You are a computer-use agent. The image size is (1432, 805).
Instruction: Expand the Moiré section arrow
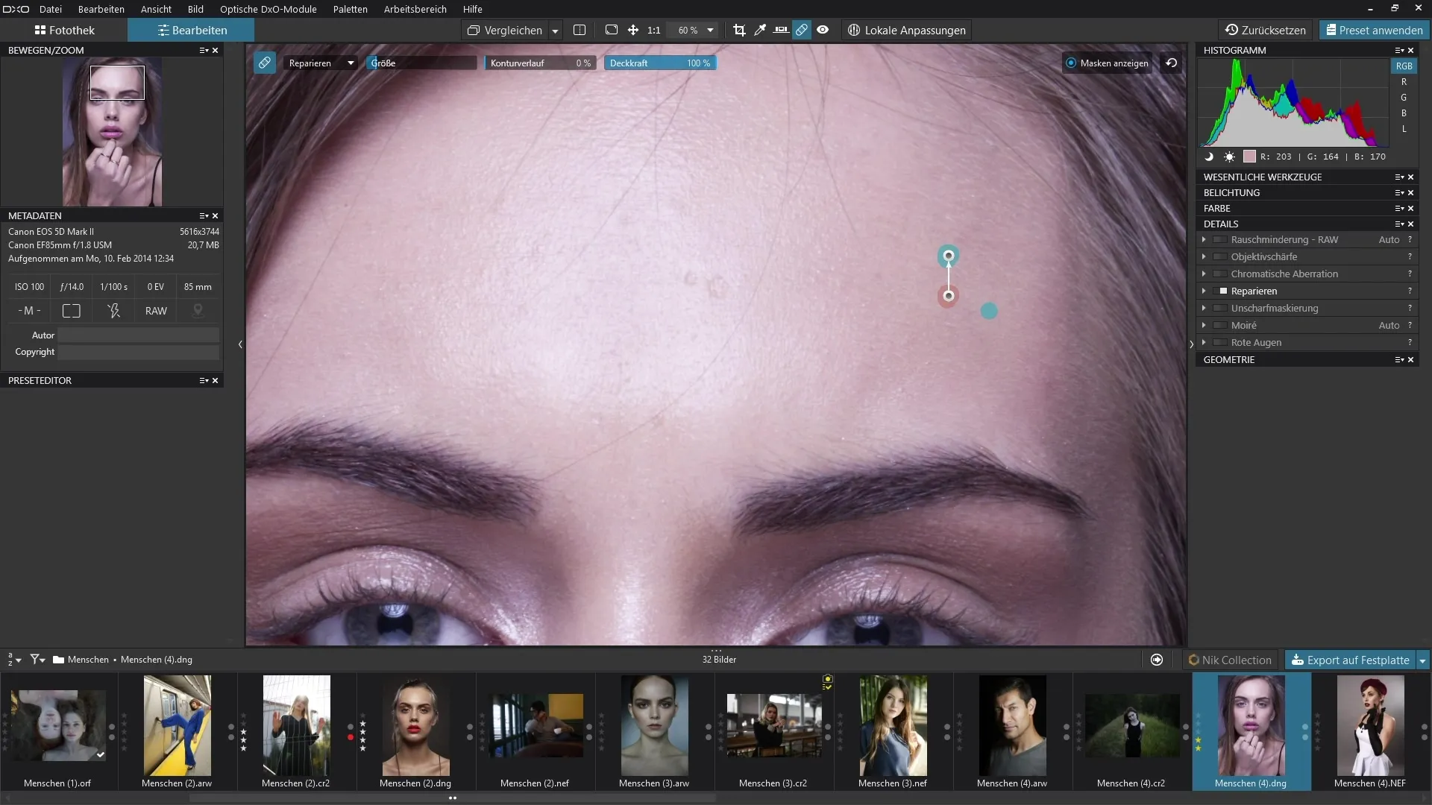coord(1204,326)
